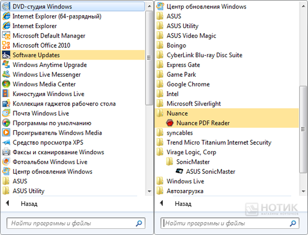Click the right list's scroll up arrow
The image size is (308, 235).
point(304,6)
